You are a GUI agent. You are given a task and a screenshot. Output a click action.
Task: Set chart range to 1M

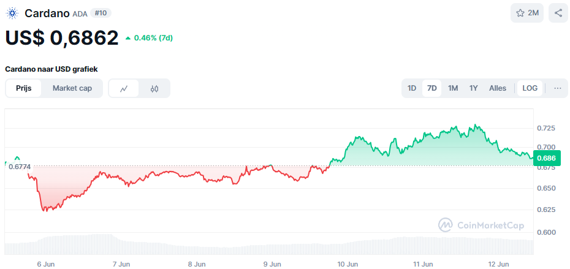click(x=452, y=88)
